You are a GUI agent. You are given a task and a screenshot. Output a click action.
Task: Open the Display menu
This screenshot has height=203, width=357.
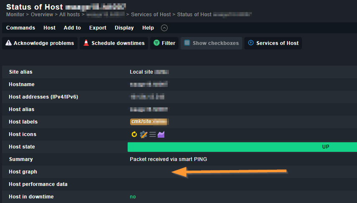[124, 28]
